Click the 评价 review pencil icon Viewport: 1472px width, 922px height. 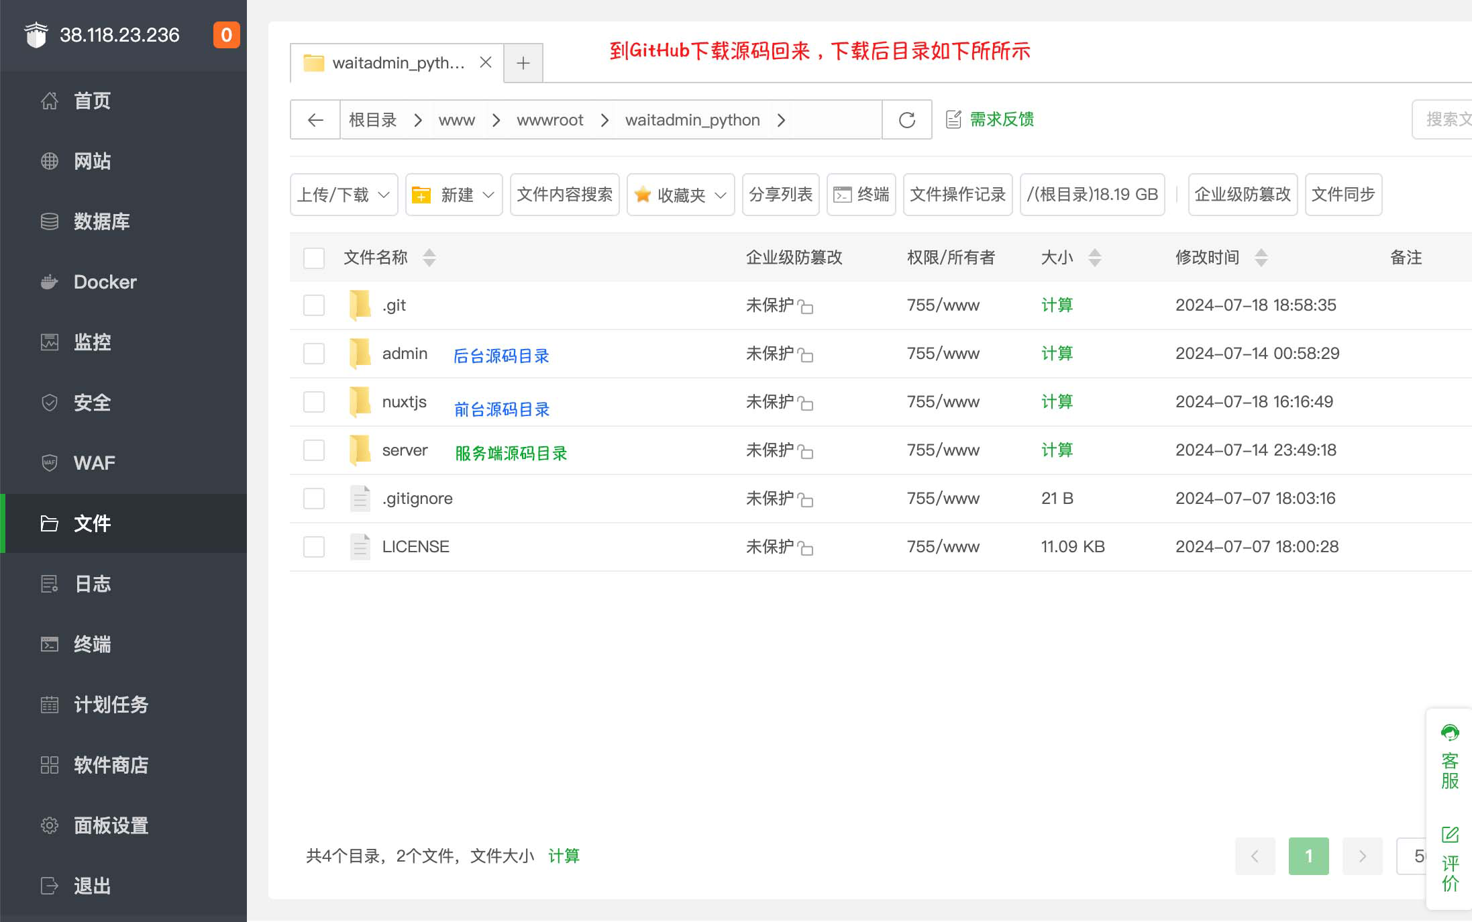1450,835
